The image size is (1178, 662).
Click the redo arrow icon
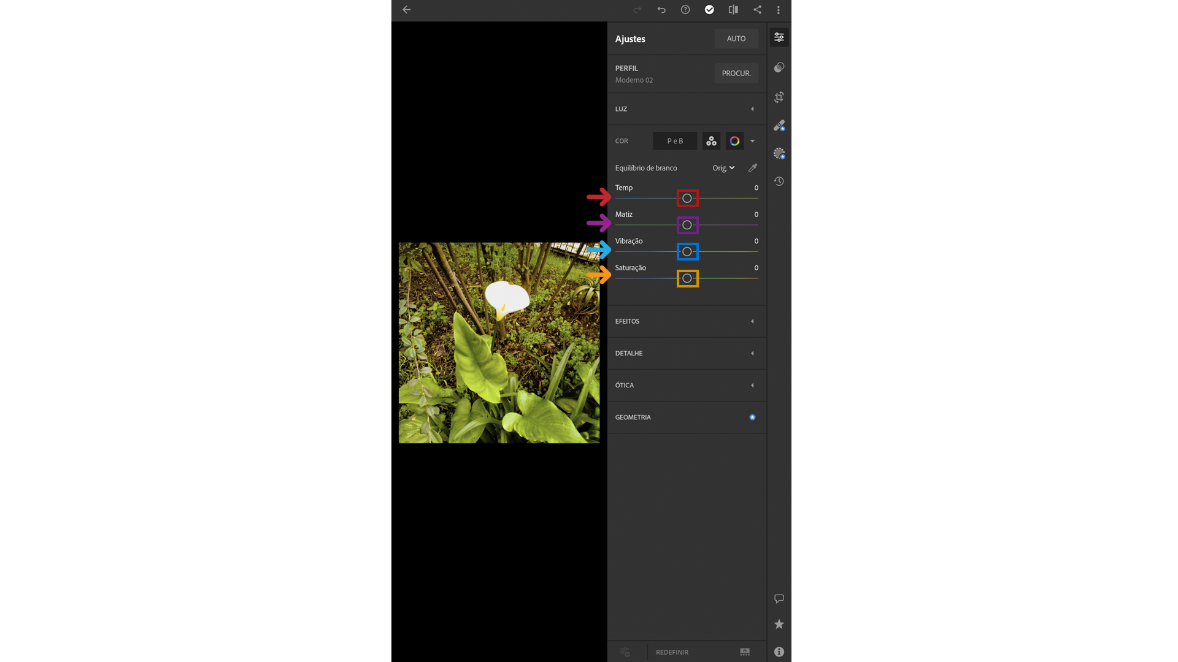coord(637,10)
